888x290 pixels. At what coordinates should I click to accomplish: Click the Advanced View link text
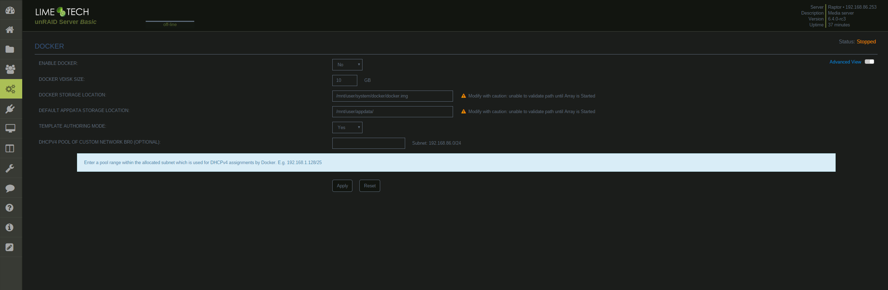[x=845, y=62]
